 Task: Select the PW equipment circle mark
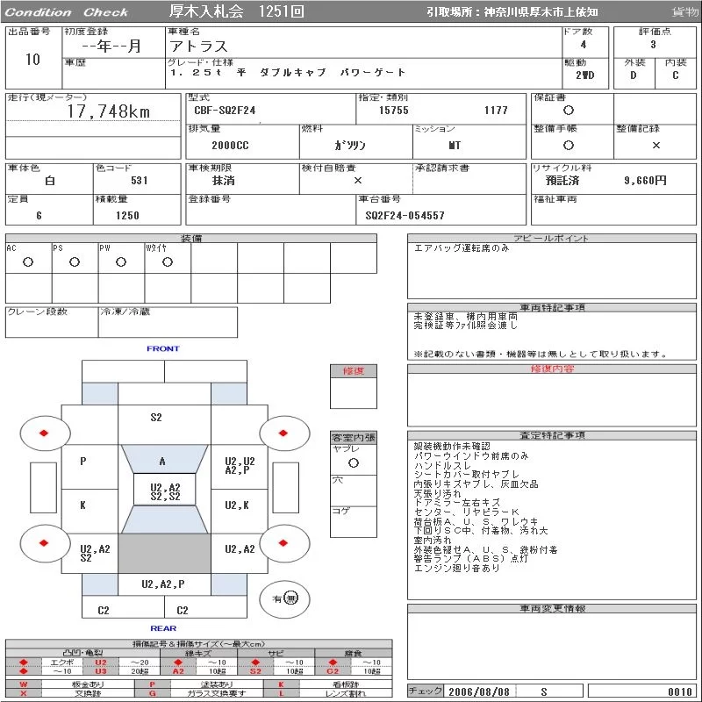(121, 261)
